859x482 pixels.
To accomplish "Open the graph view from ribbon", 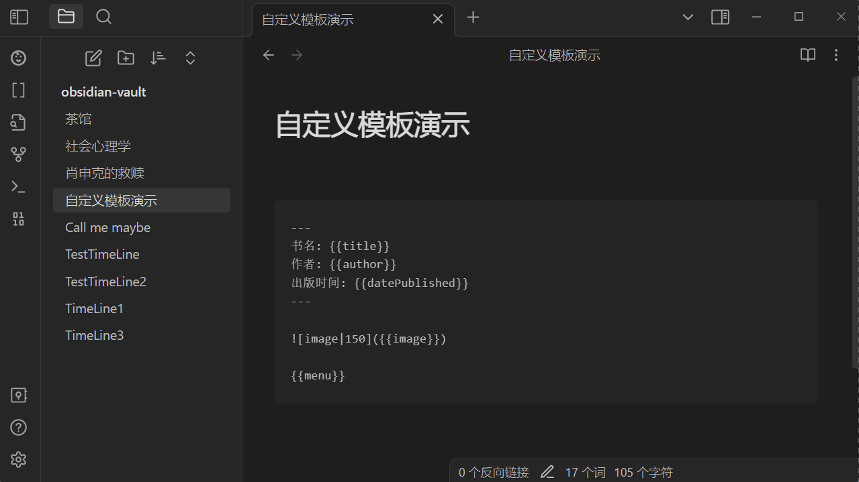I will tap(19, 155).
